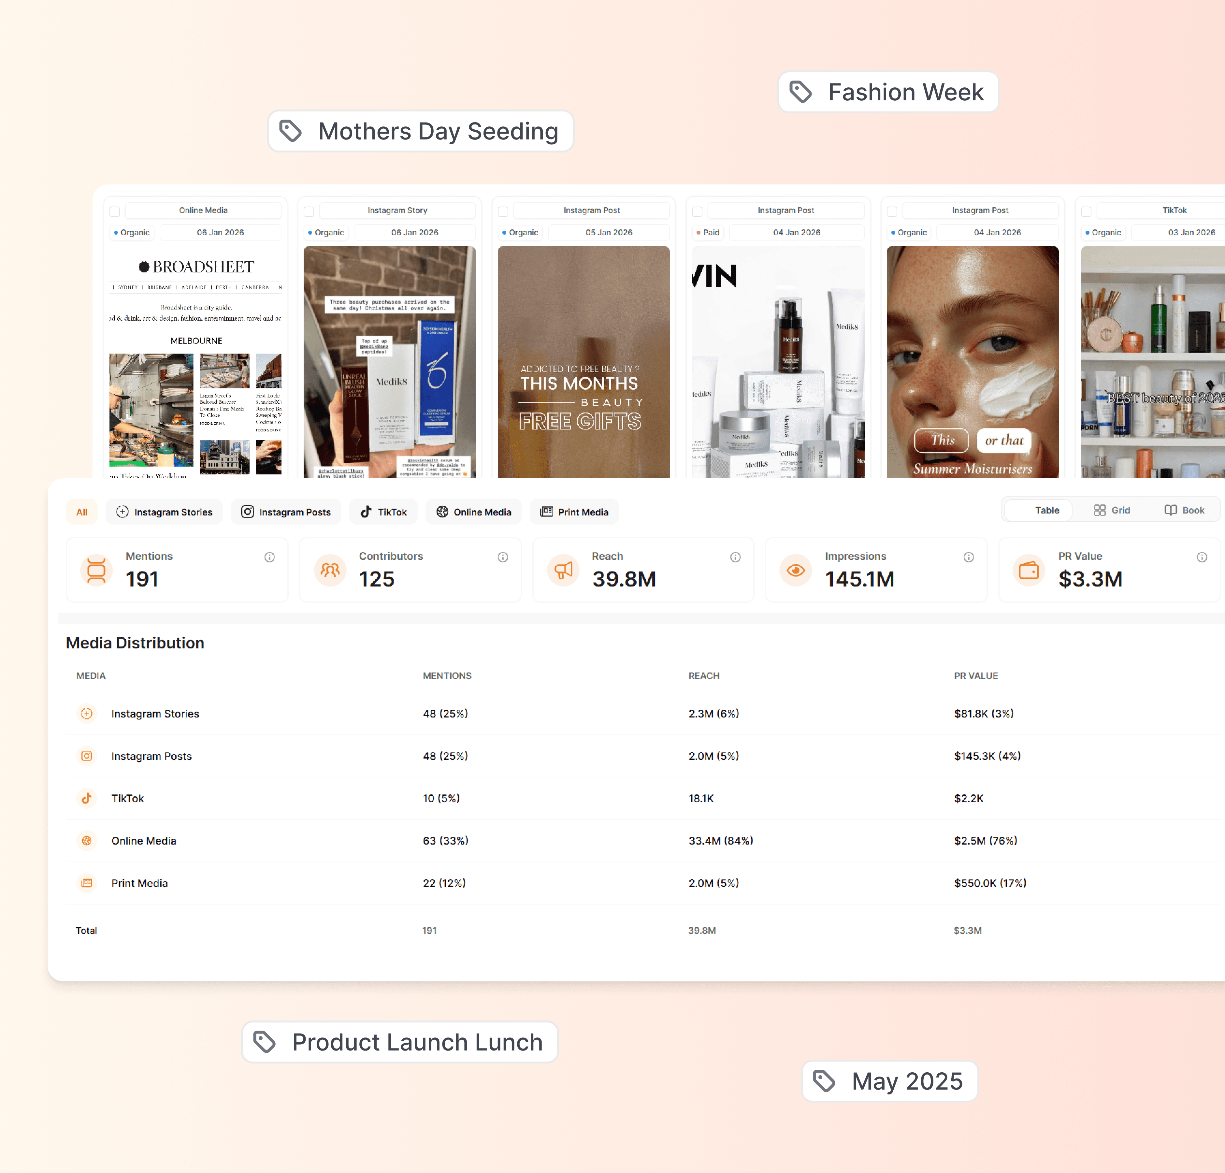The height and width of the screenshot is (1173, 1225).
Task: Select the Paid Instagram Post card checkbox
Action: [x=698, y=211]
